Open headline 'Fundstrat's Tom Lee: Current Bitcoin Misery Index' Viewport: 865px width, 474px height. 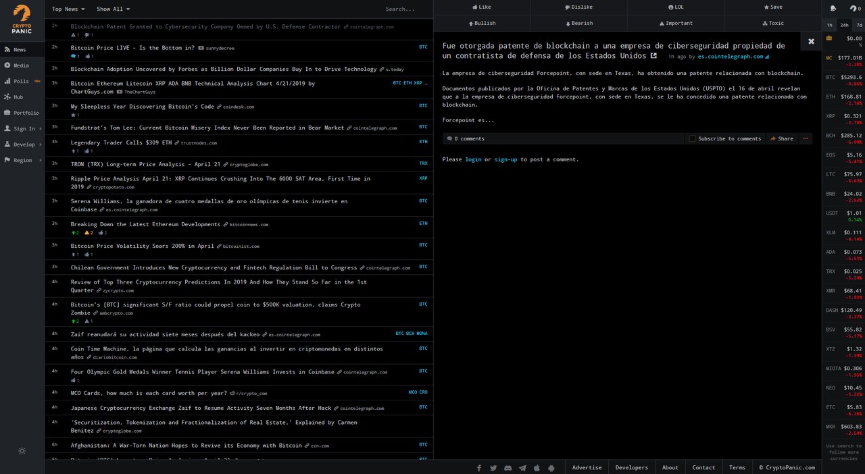(207, 128)
